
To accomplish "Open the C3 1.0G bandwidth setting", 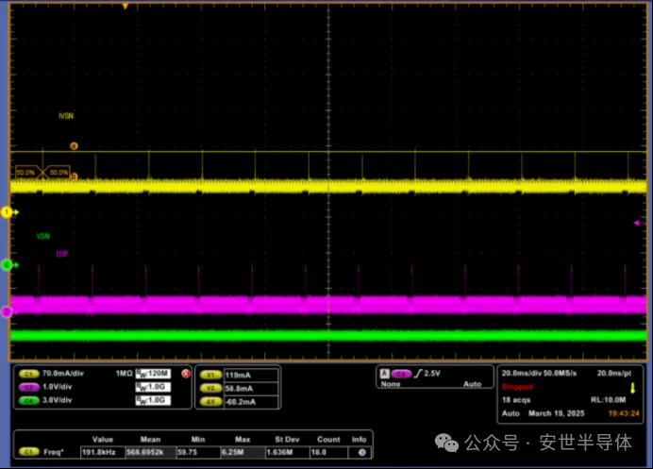I will coord(152,387).
